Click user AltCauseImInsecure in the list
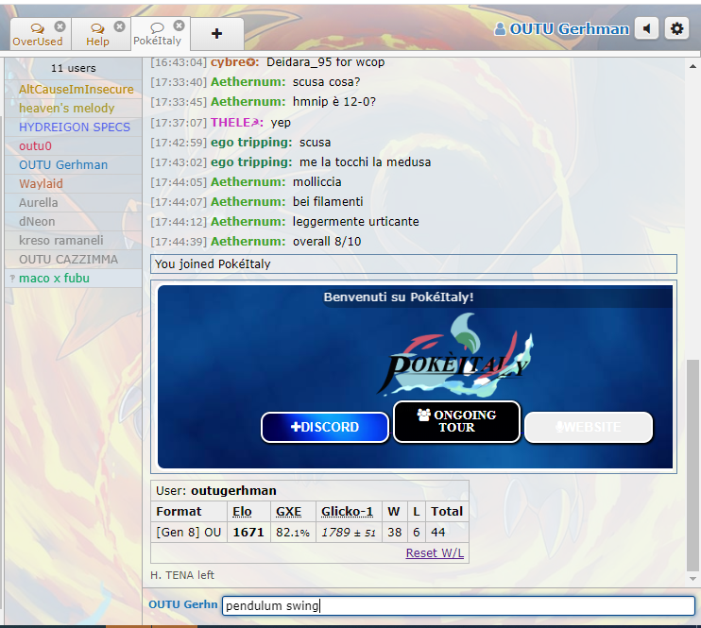Viewport: 701px width, 628px height. point(77,89)
